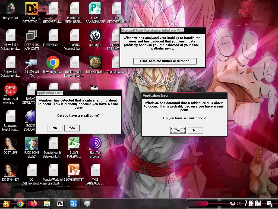
Task: Launch Chrome from the taskbar
Action: click(x=20, y=204)
